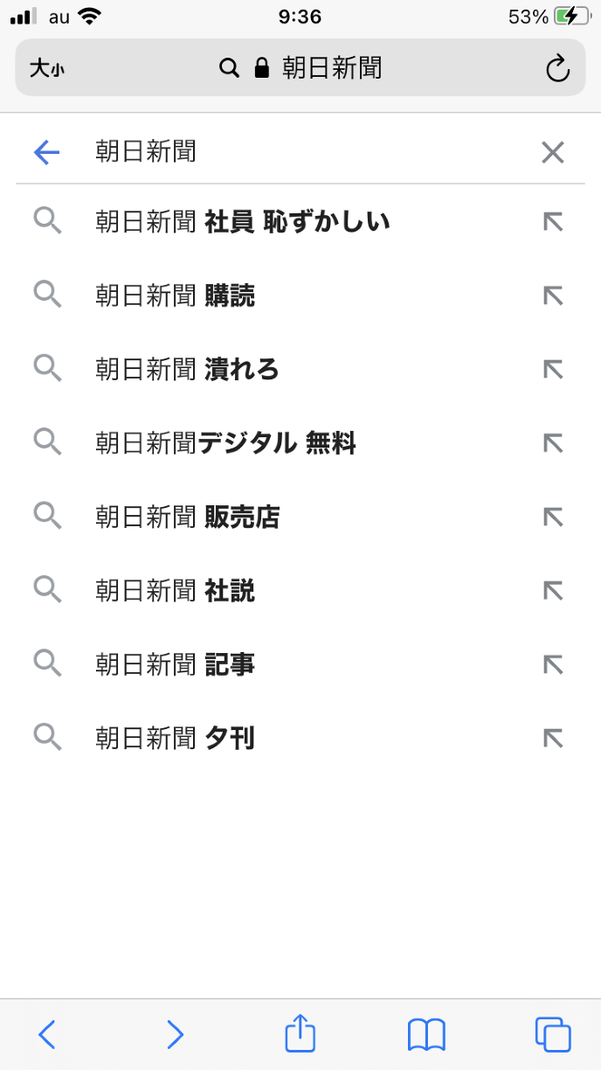Go forward with Safari forward chevron
The width and height of the screenshot is (601, 1070).
pyautogui.click(x=175, y=1035)
